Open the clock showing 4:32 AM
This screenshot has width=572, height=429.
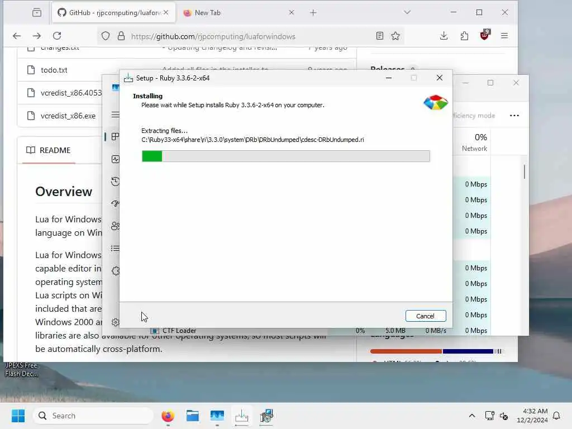tap(532, 416)
